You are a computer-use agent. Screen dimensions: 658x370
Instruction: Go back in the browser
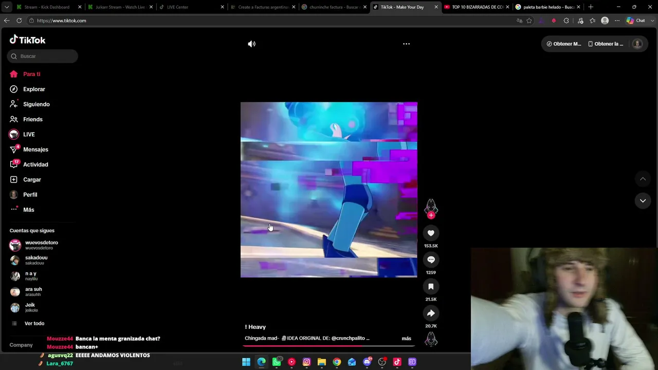pos(7,21)
